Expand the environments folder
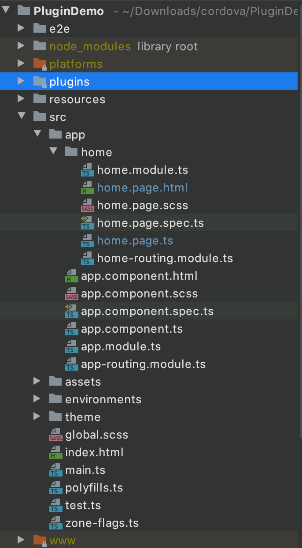 tap(37, 399)
